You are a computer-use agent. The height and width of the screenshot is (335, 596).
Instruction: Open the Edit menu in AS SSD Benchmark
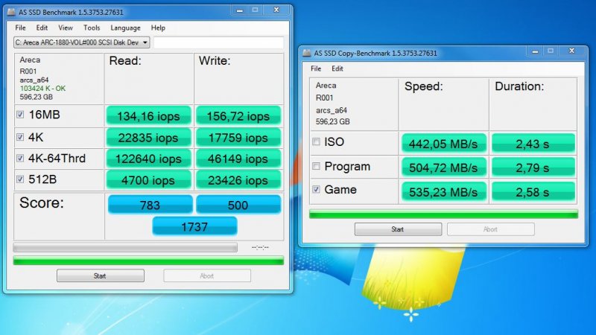[42, 28]
